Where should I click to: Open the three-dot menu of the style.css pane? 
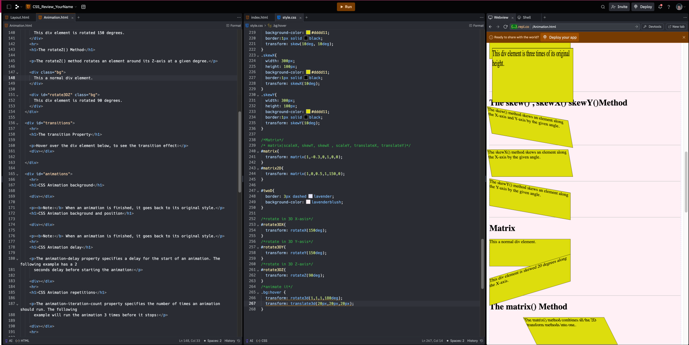point(481,17)
